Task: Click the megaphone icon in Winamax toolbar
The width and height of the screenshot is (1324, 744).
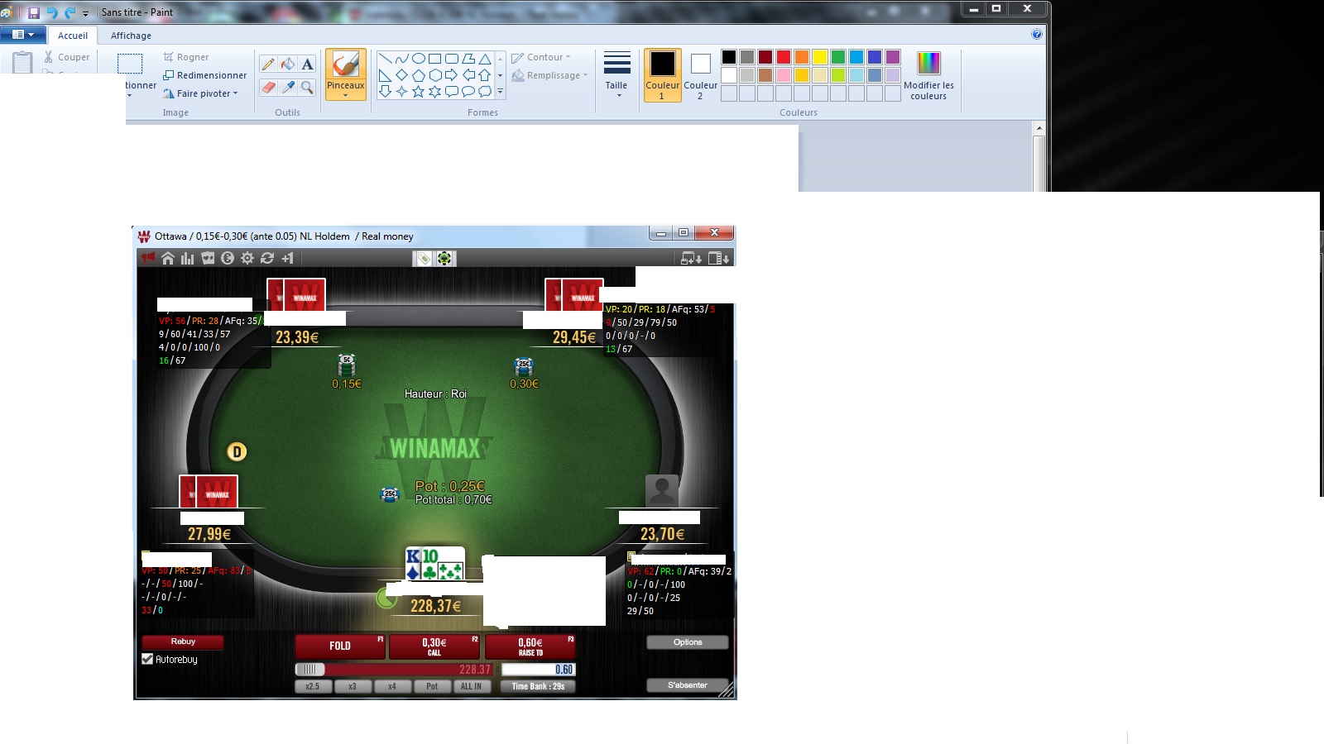Action: pos(148,258)
